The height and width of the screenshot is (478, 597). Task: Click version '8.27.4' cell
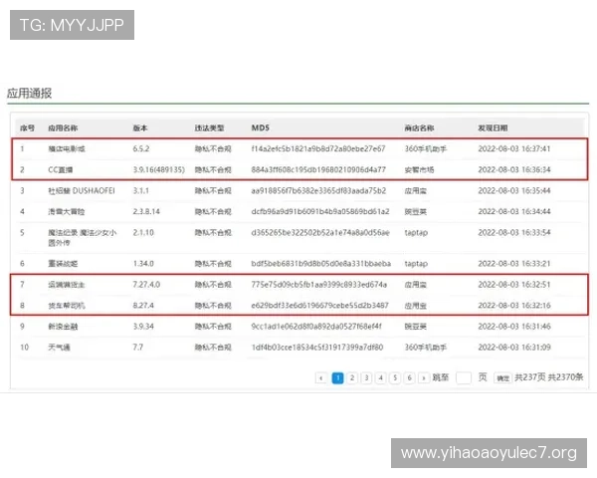pos(143,306)
